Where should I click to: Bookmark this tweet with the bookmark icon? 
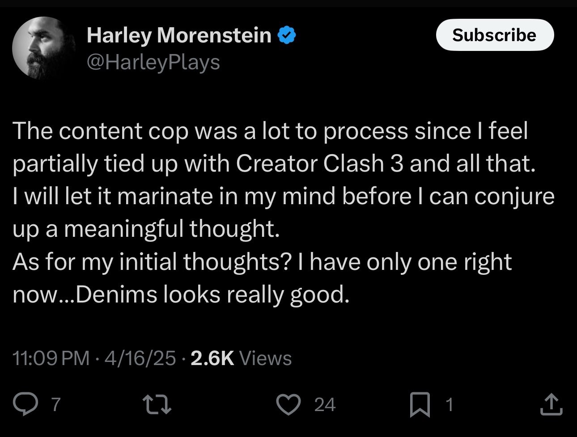click(420, 404)
